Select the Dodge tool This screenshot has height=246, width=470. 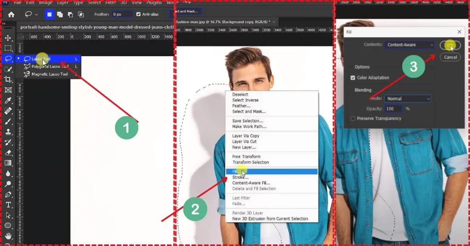click(x=8, y=184)
